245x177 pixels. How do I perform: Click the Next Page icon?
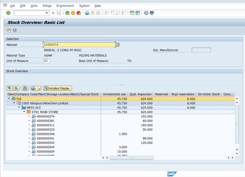coord(118,13)
